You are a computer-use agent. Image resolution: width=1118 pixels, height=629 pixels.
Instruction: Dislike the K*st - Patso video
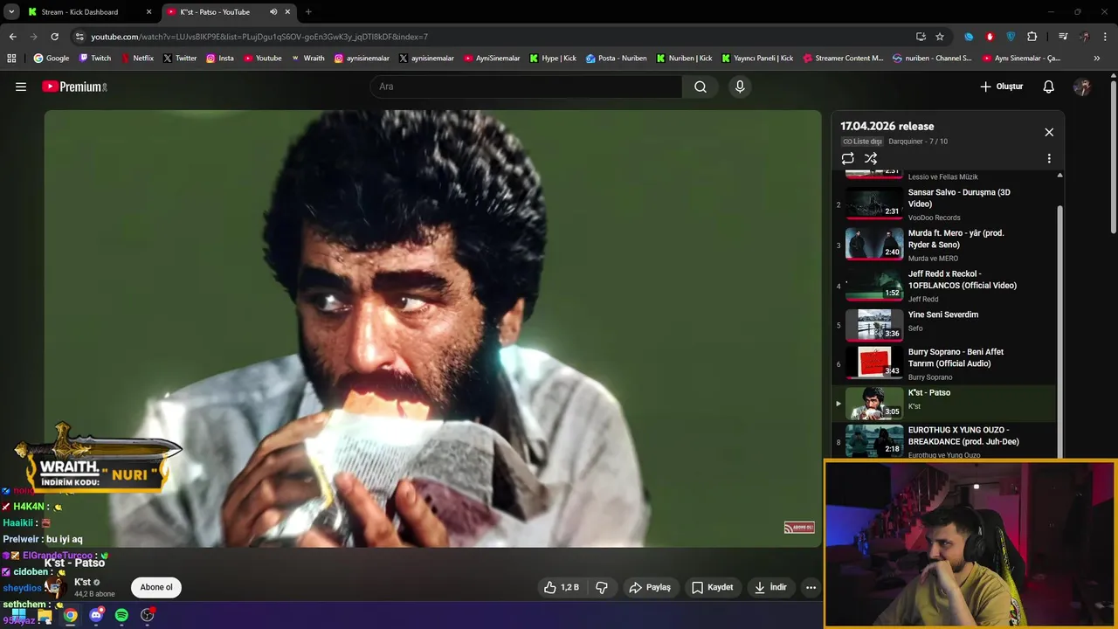coord(602,587)
